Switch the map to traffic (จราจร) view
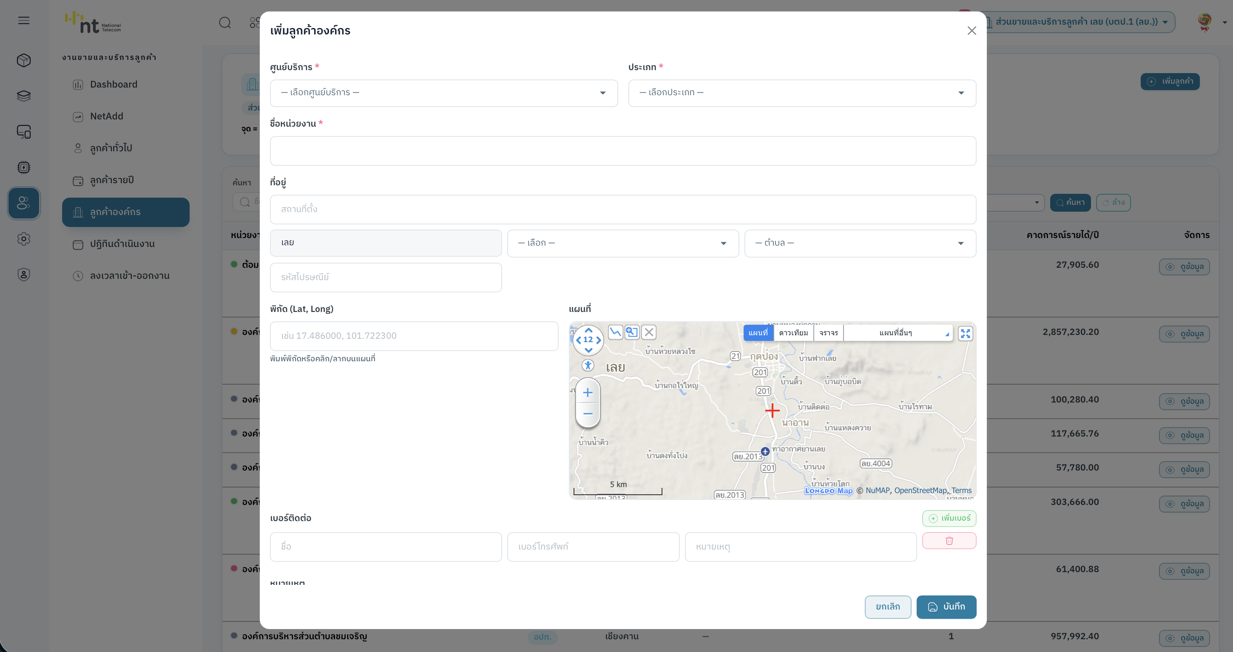 [x=829, y=333]
